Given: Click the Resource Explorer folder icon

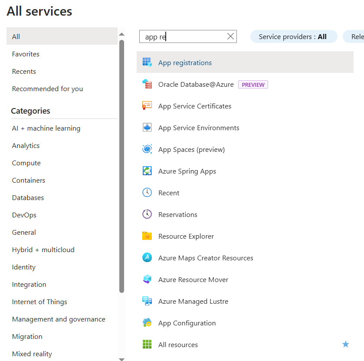Looking at the screenshot, I should tap(147, 236).
